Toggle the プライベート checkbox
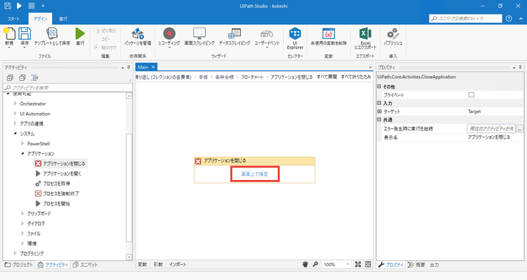 coord(471,95)
